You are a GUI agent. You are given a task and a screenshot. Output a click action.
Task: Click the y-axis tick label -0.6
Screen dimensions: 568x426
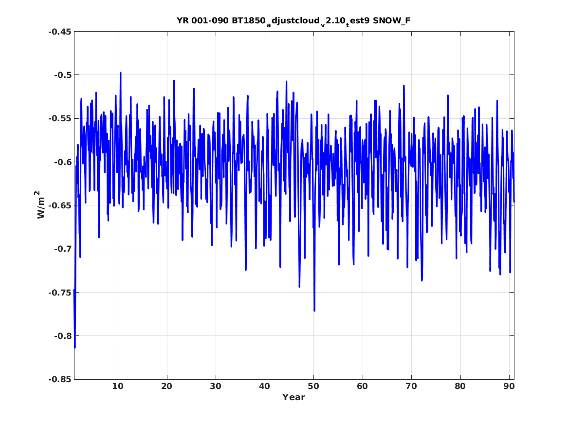(63, 162)
